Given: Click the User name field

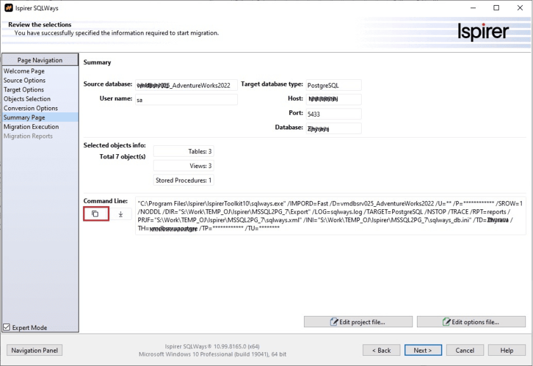Looking at the screenshot, I should click(186, 100).
